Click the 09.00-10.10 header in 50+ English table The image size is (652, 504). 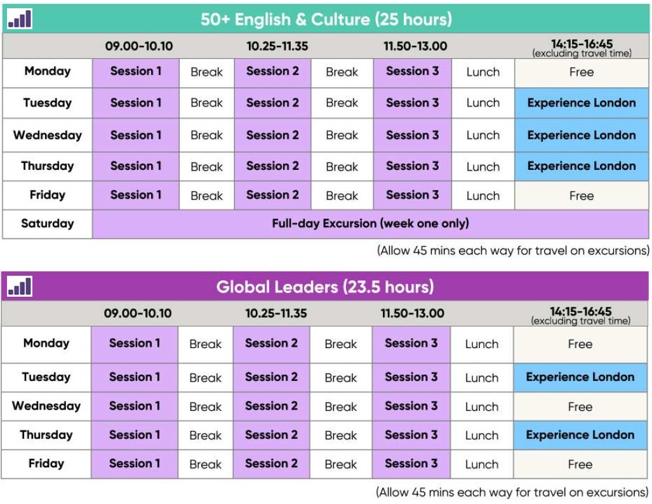[x=139, y=46]
